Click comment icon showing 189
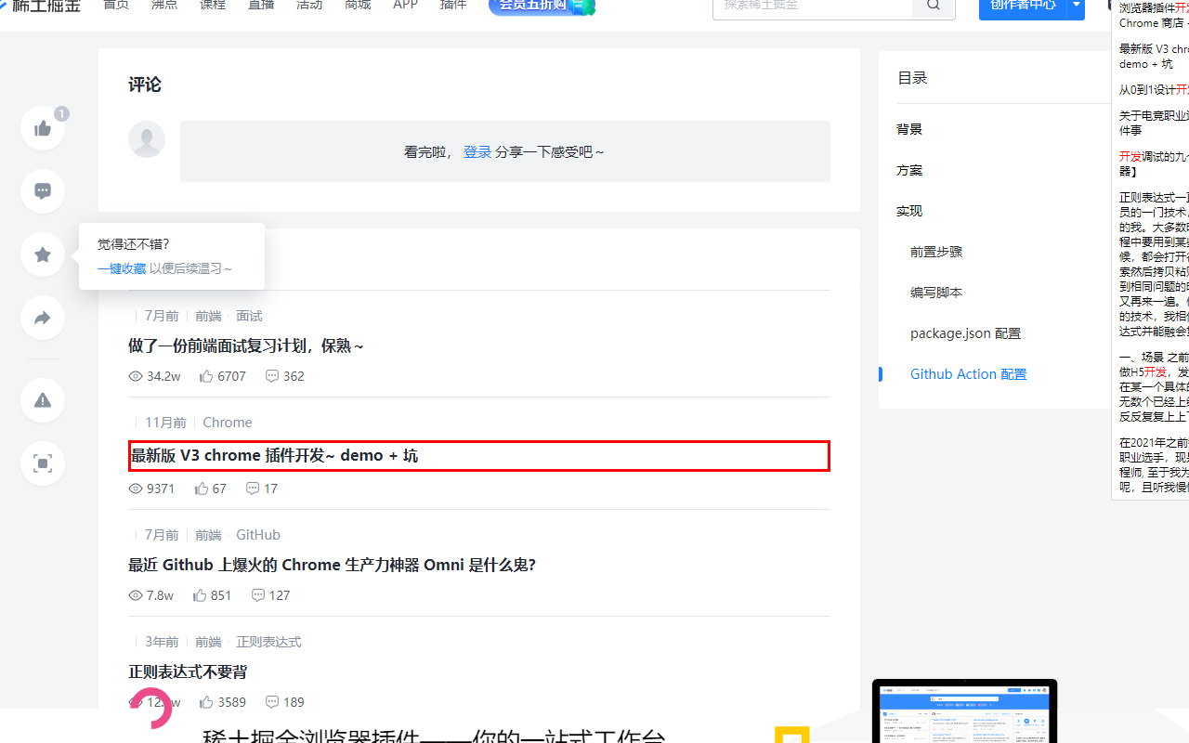Image resolution: width=1189 pixels, height=743 pixels. 272,702
